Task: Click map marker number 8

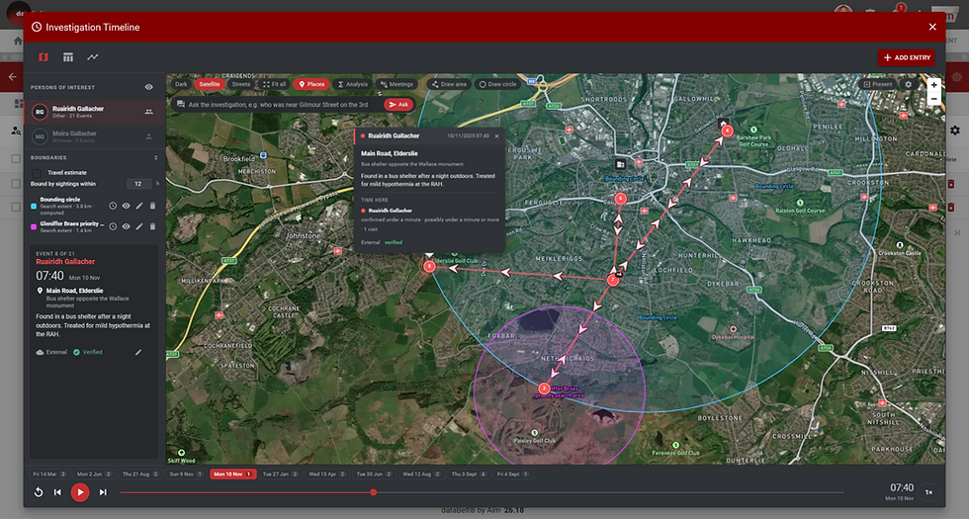Action: (x=429, y=266)
